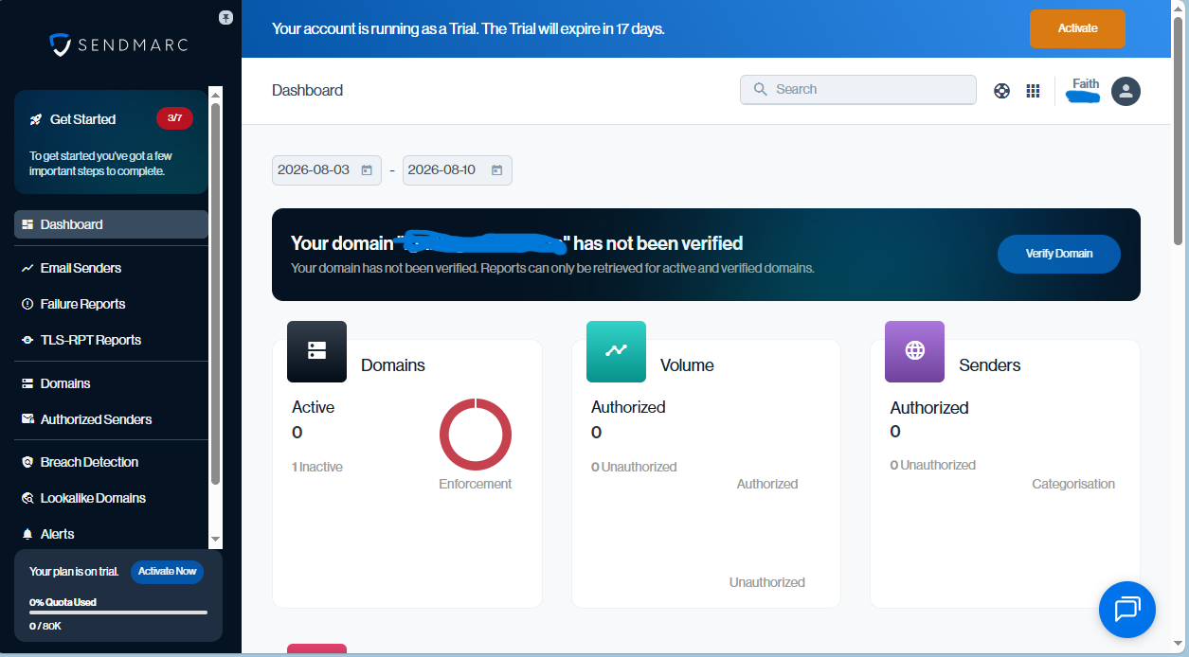Open the help lifebuoy icon
The image size is (1189, 657).
coord(1001,91)
